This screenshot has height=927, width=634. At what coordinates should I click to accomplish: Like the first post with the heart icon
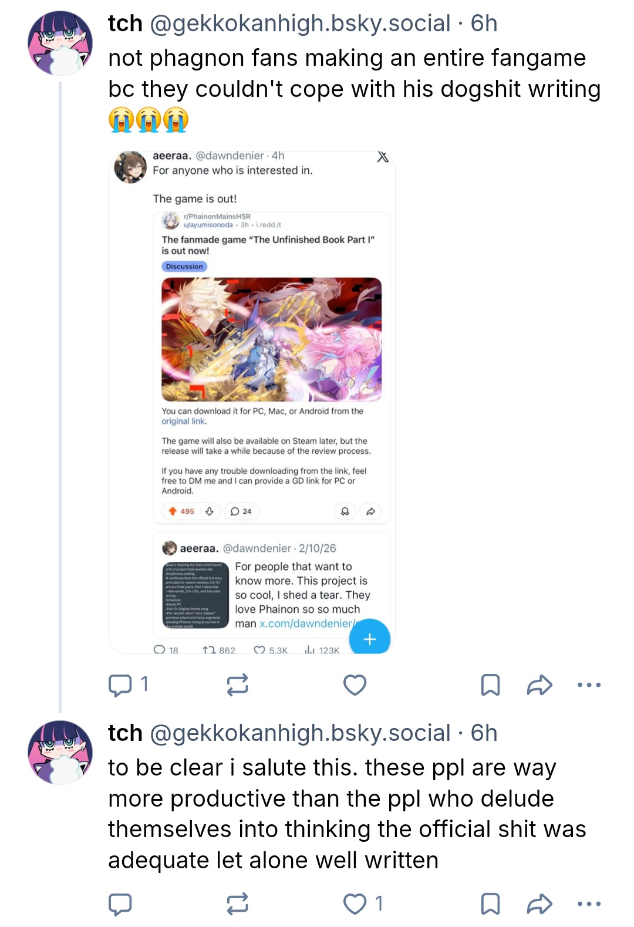[355, 685]
